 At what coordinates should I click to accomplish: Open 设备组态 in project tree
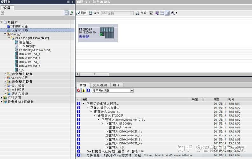coord(25,42)
